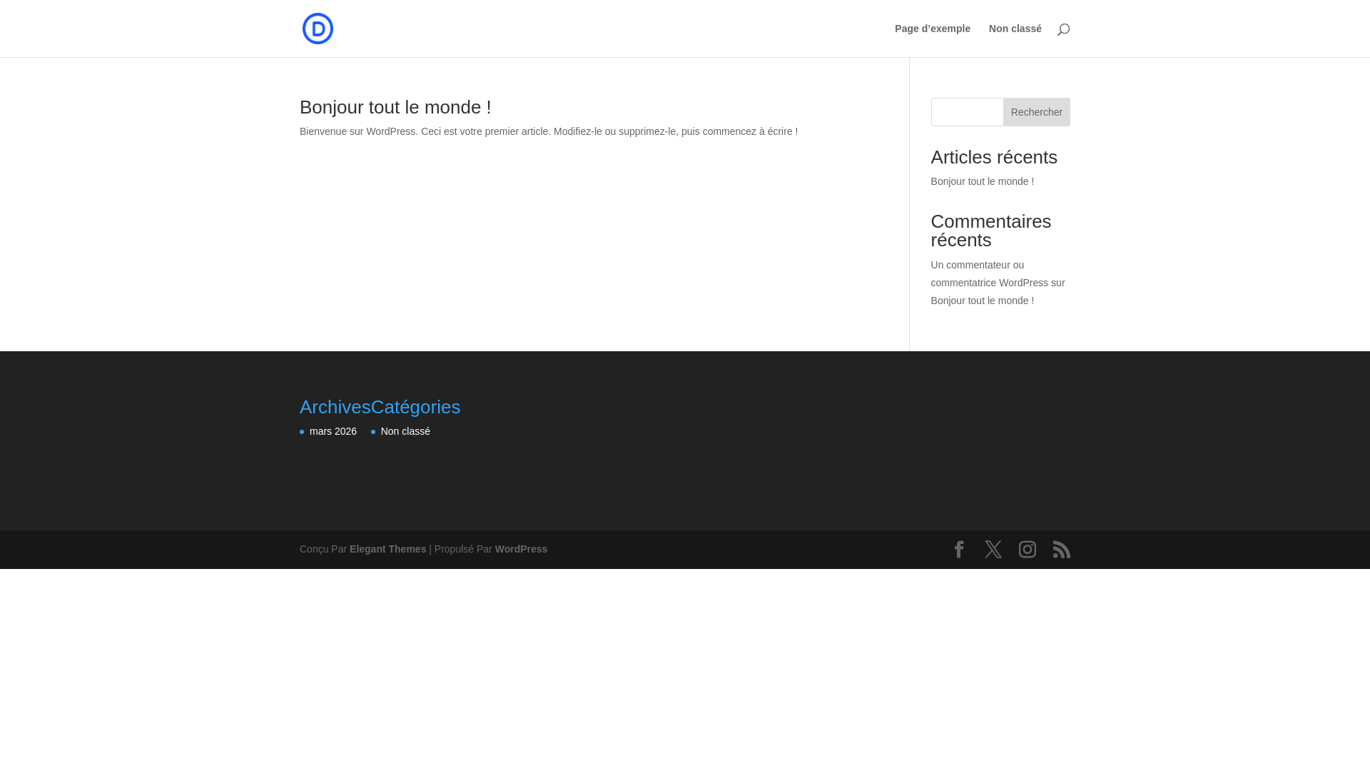Viewport: 1370px width, 771px height.
Task: Click the Bienvenue sur WordPress excerpt text
Action: pyautogui.click(x=549, y=131)
